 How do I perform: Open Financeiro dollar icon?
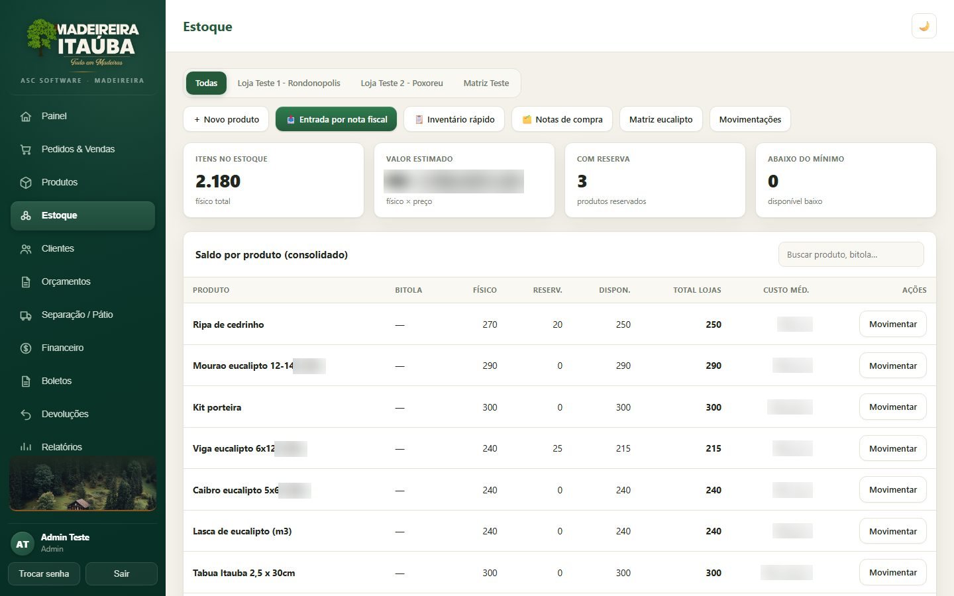pos(26,348)
